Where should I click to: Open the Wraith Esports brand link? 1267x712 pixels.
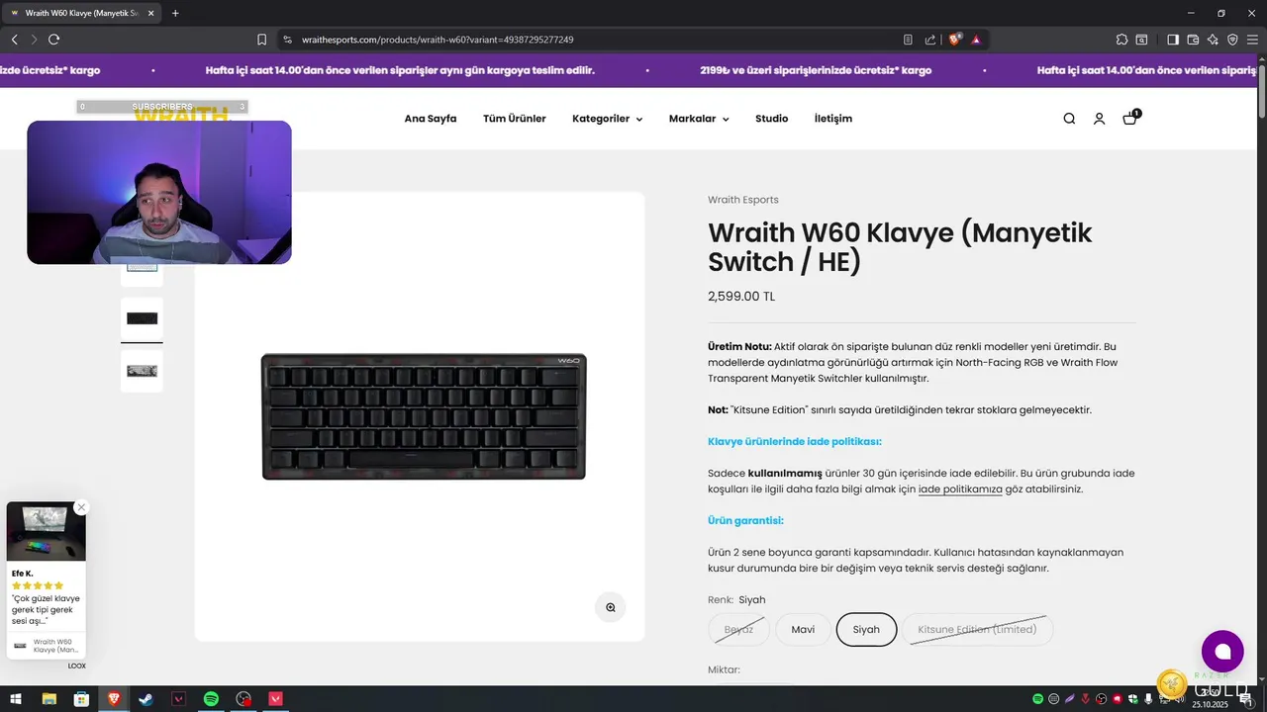(743, 200)
